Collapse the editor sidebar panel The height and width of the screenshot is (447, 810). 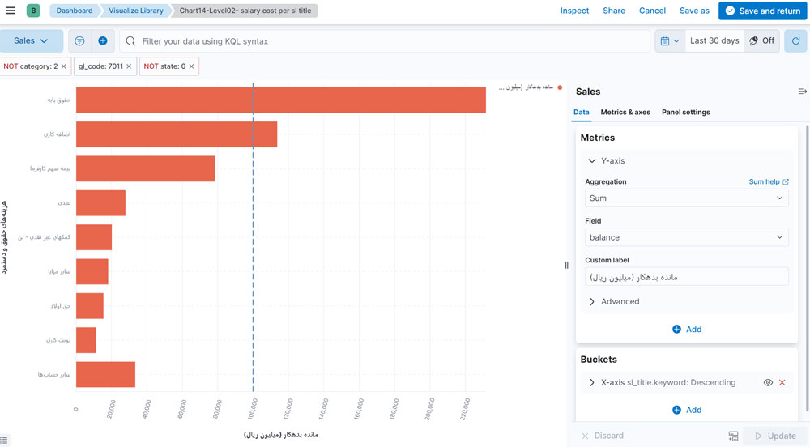(802, 92)
